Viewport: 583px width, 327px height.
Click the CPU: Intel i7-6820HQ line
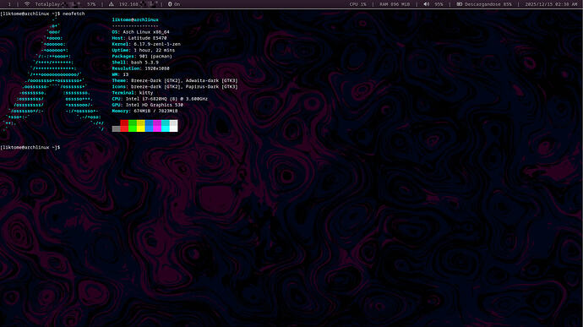pos(160,99)
